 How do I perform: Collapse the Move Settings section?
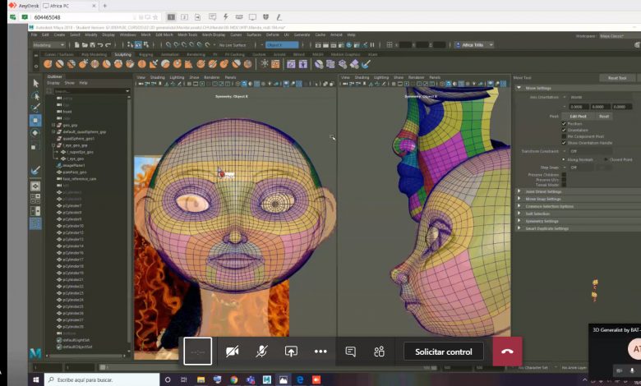519,88
